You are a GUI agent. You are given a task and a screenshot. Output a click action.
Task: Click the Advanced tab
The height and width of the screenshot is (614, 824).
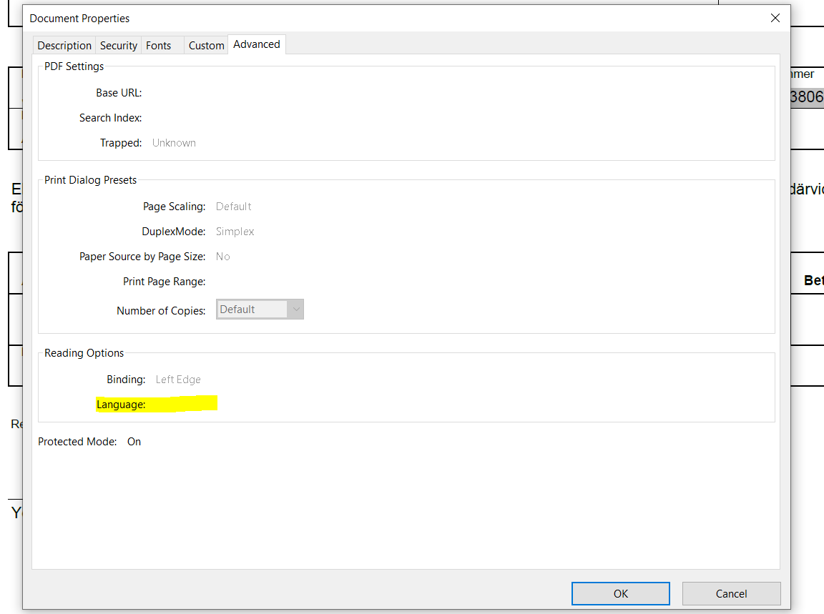click(x=256, y=44)
